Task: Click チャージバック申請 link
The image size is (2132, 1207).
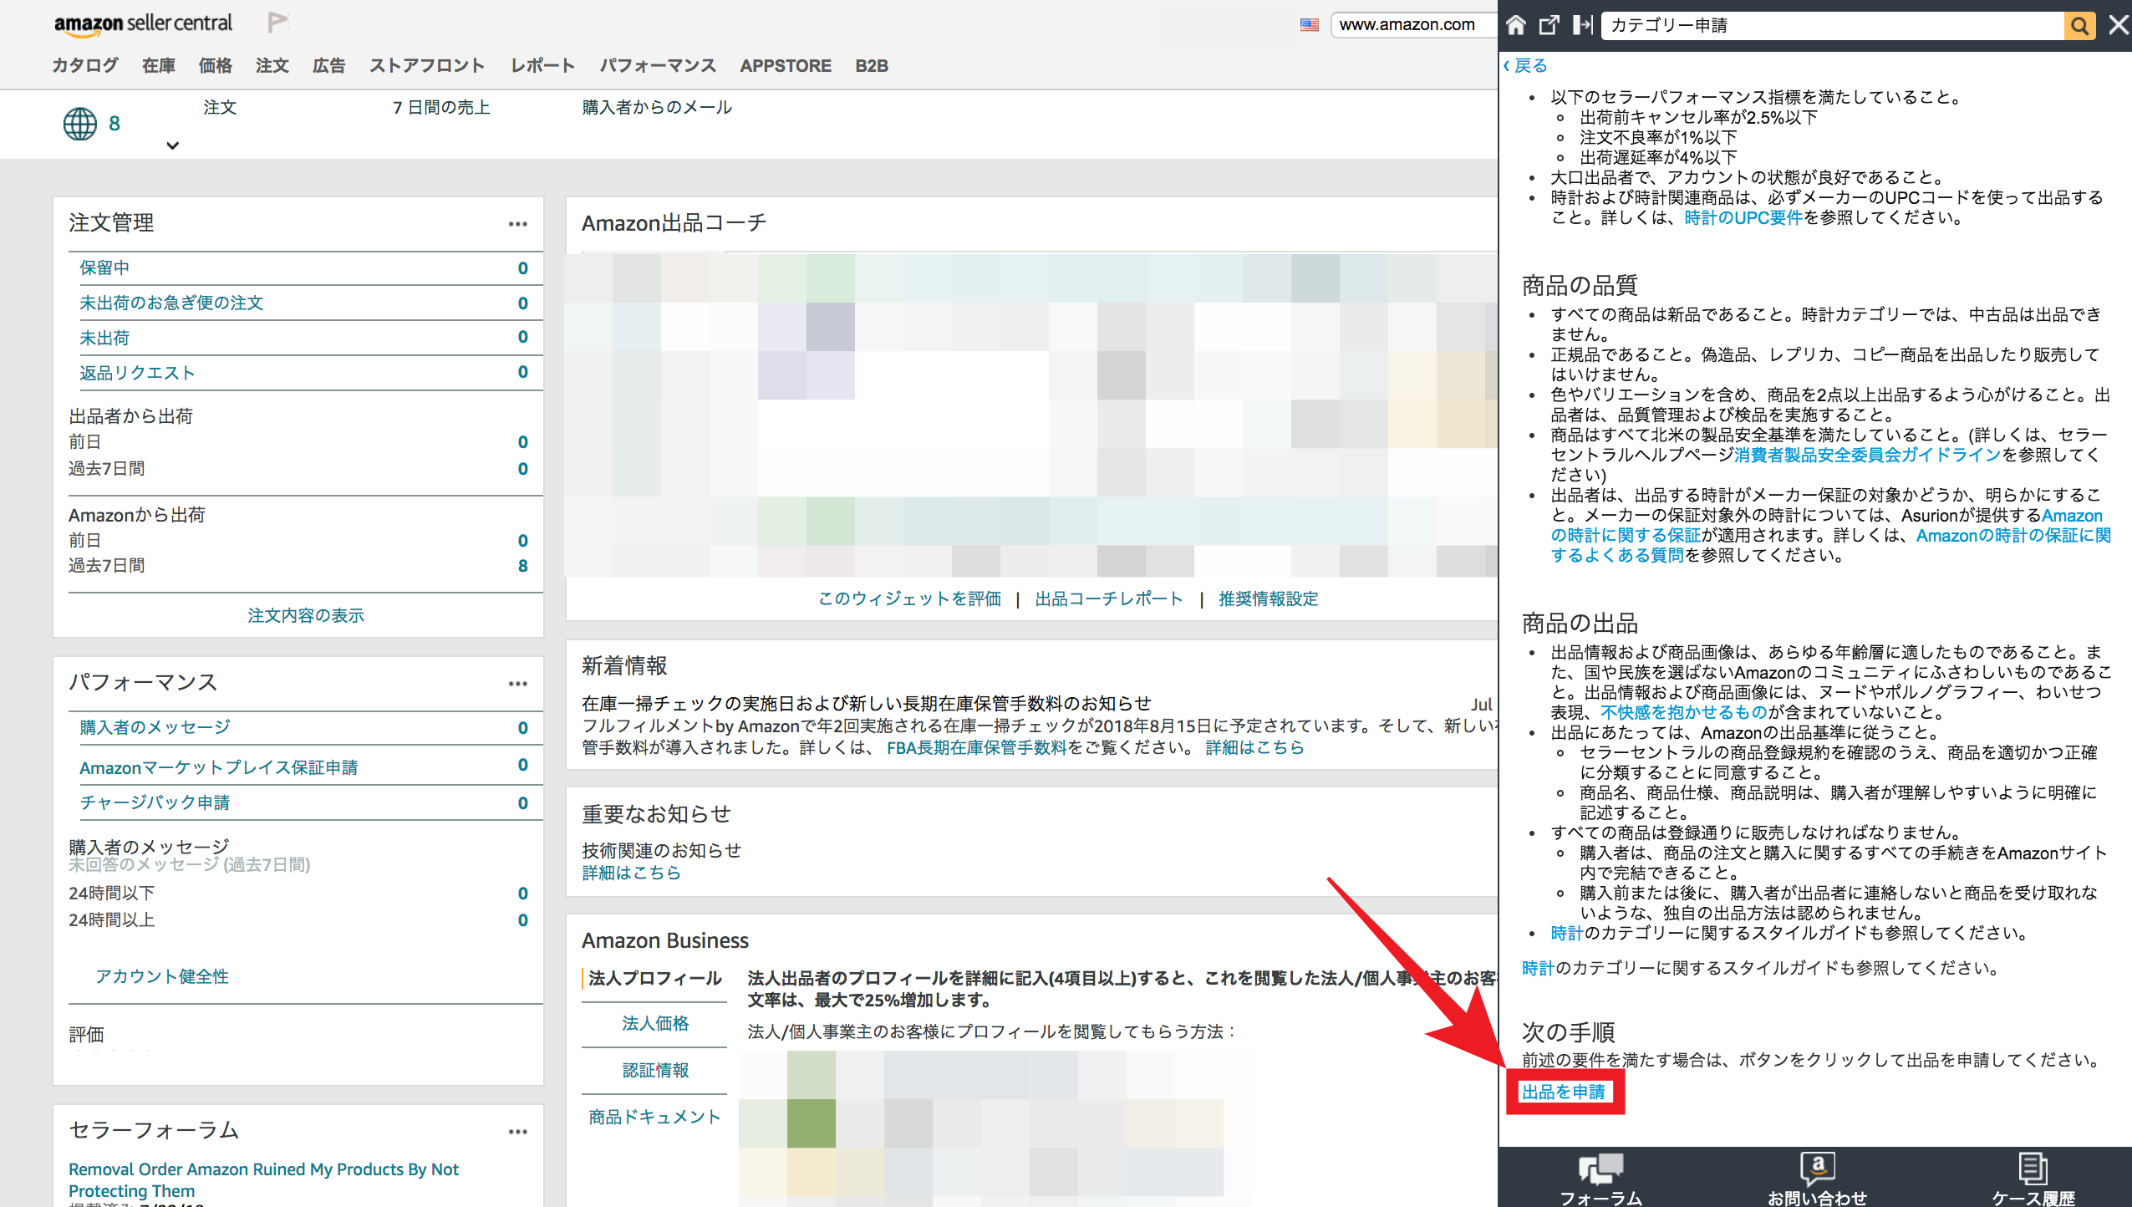Action: (x=155, y=803)
